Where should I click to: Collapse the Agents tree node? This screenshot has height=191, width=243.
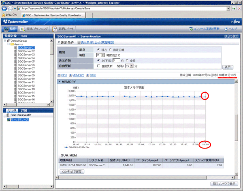(x=9, y=44)
